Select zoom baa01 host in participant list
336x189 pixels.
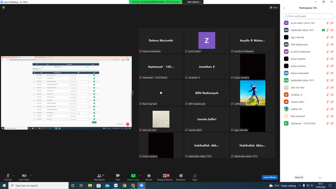tap(308, 23)
